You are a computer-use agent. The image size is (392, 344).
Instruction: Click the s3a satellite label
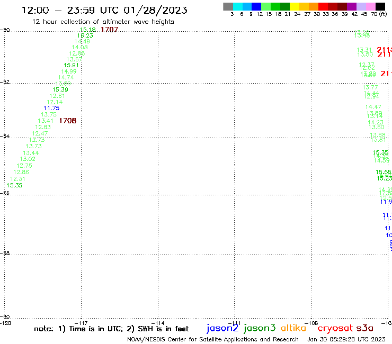coord(365,328)
